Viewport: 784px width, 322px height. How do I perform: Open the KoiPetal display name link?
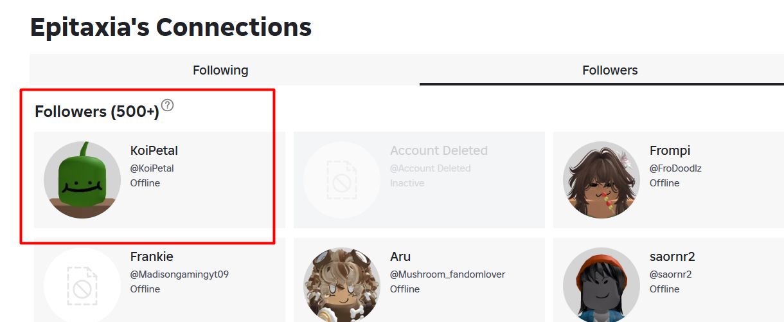tap(154, 151)
